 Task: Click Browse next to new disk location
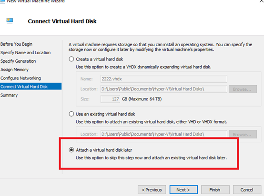tap(243, 89)
